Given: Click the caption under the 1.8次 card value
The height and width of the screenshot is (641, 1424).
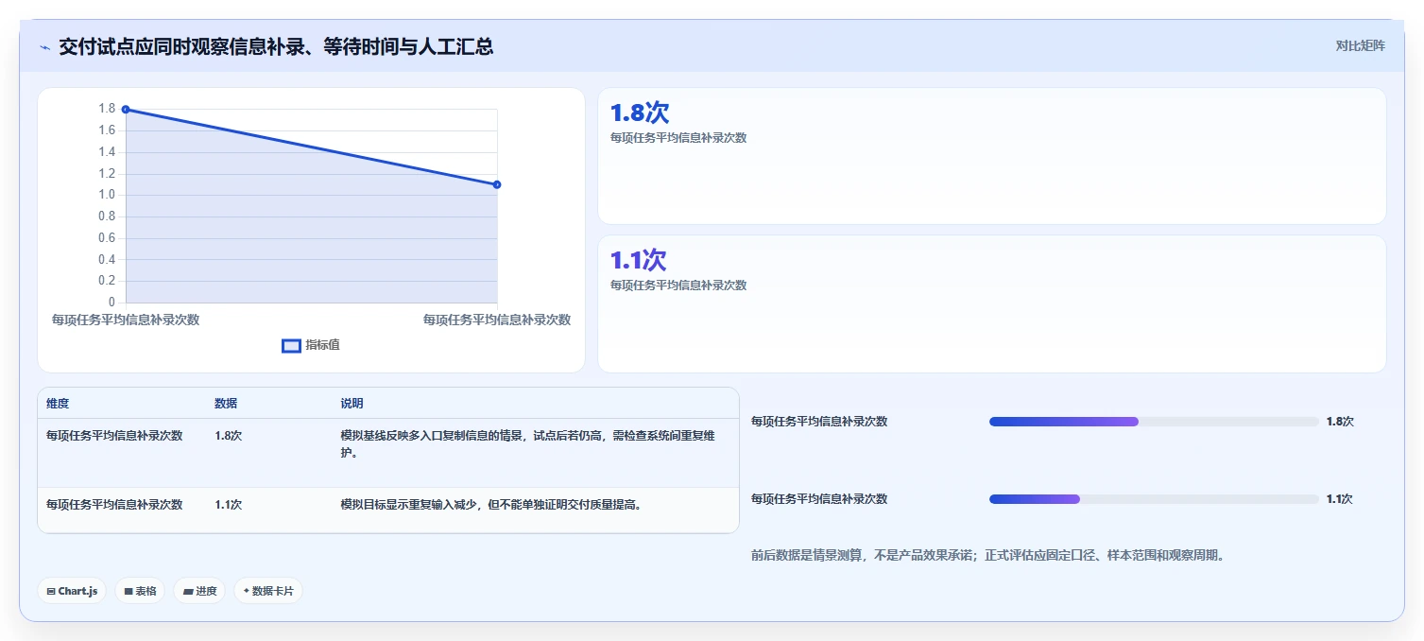Looking at the screenshot, I should coord(678,138).
